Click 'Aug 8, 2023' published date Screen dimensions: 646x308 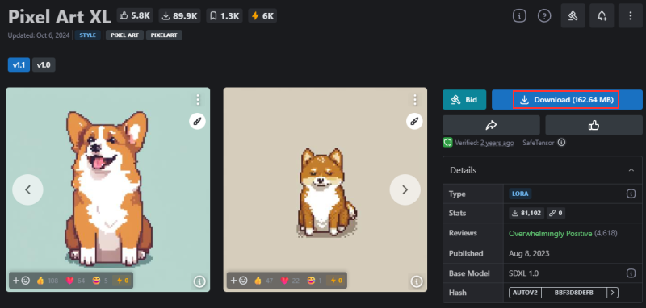tap(529, 253)
